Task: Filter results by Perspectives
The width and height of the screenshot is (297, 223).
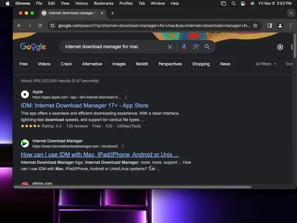Action: [x=170, y=64]
